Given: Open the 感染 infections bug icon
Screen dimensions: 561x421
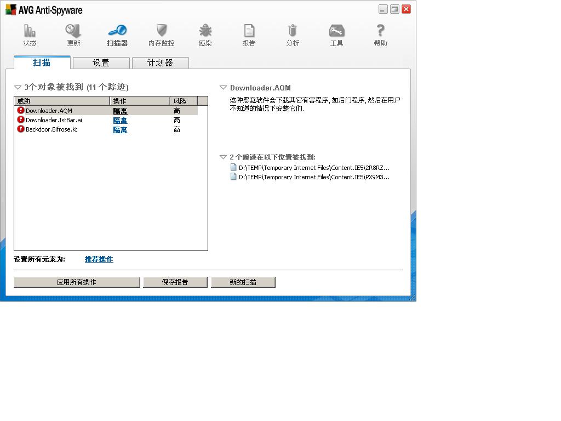Looking at the screenshot, I should pyautogui.click(x=205, y=31).
